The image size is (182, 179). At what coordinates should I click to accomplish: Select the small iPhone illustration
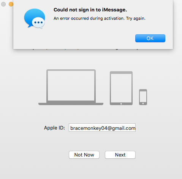tap(143, 97)
